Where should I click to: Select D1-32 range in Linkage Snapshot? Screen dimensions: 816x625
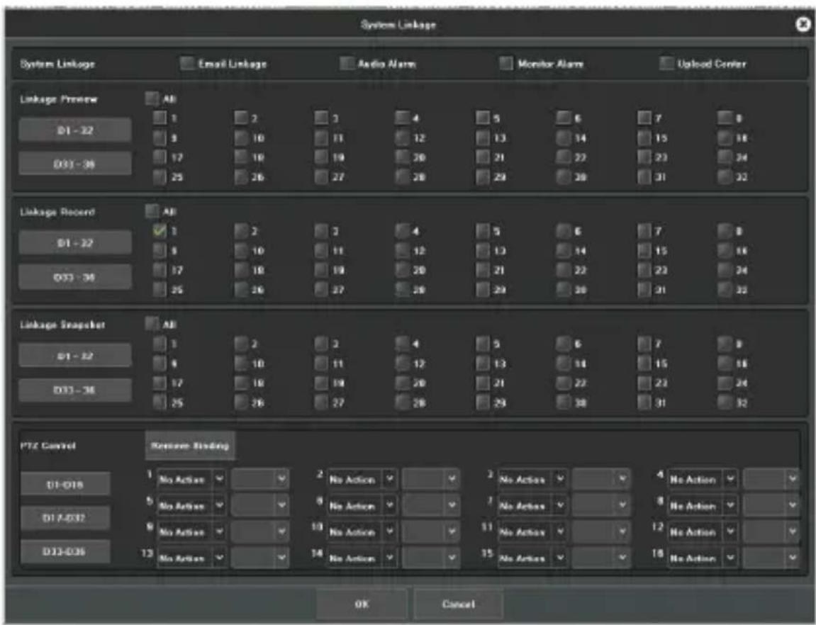click(x=75, y=356)
